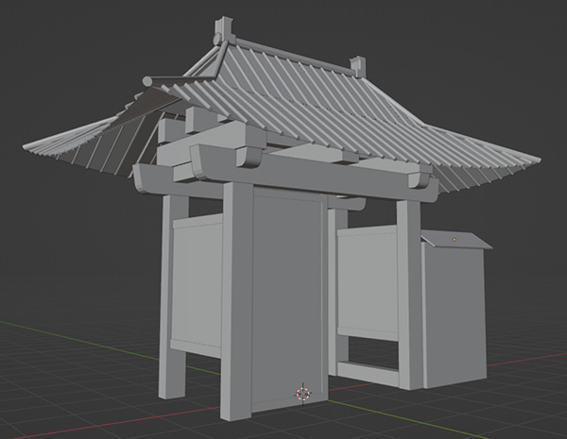Screen dimensions: 567x439
Task: Select the stacked bracket block under the roof
Action: coord(225,149)
